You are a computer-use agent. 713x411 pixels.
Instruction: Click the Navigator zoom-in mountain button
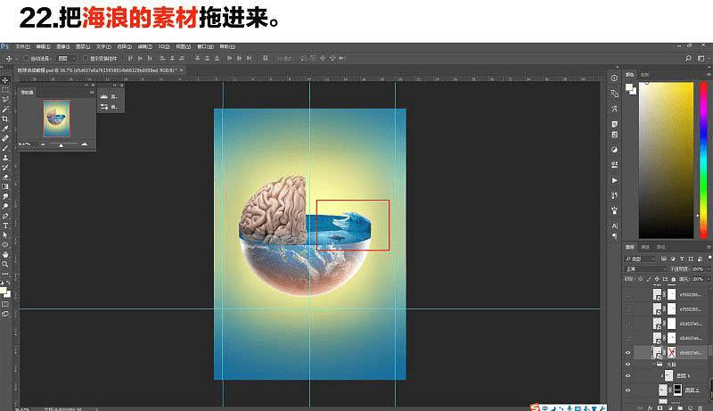pos(84,144)
